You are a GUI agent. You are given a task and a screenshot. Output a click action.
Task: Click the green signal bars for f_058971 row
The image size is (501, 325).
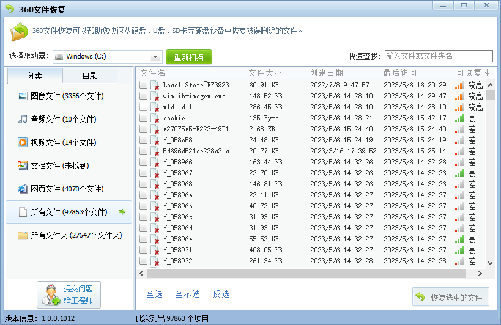(x=459, y=250)
